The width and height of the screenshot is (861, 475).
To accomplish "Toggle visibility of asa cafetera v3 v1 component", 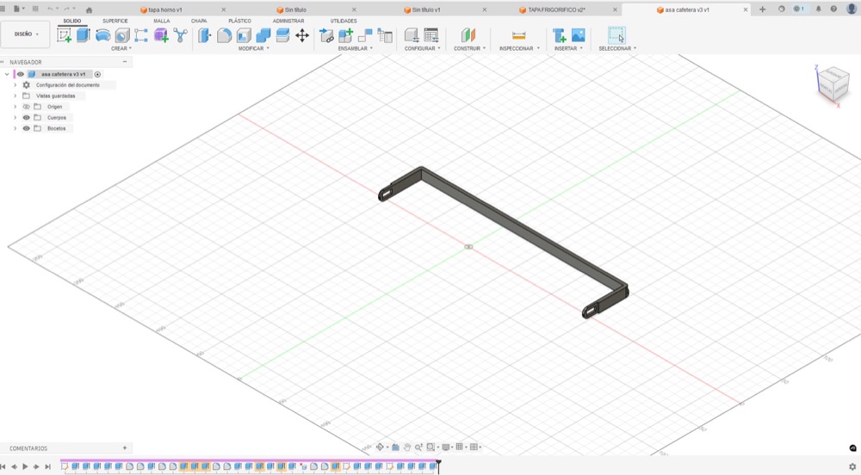I will pyautogui.click(x=21, y=74).
